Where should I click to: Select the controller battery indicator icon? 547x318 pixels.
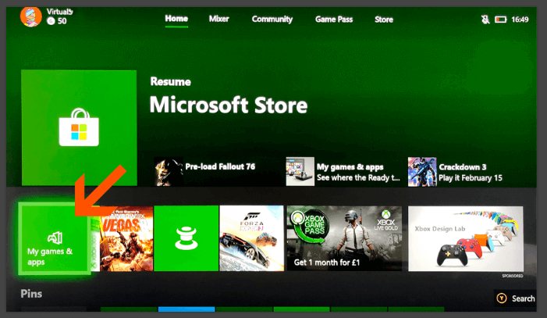[x=501, y=20]
